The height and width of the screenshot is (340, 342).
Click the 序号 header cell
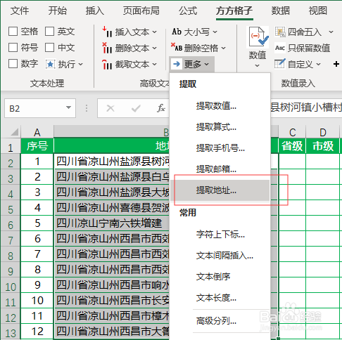coord(37,146)
